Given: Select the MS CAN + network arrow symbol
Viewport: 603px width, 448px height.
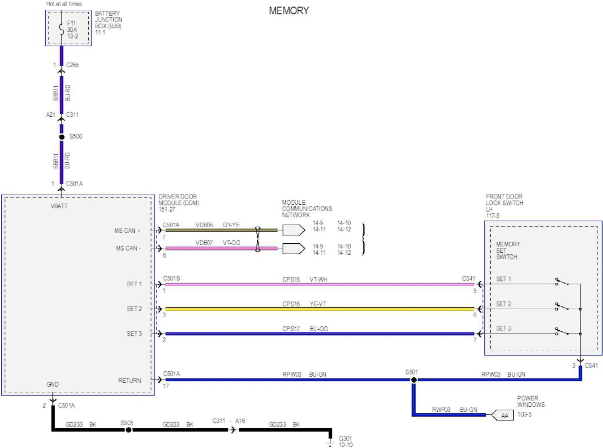Looking at the screenshot, I should coord(293,230).
